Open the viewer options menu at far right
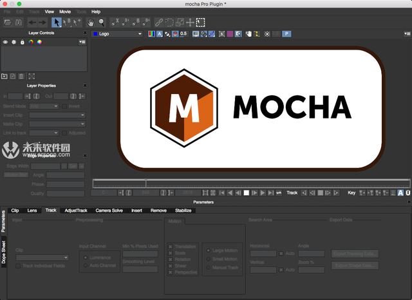The width and height of the screenshot is (412, 300). [407, 33]
